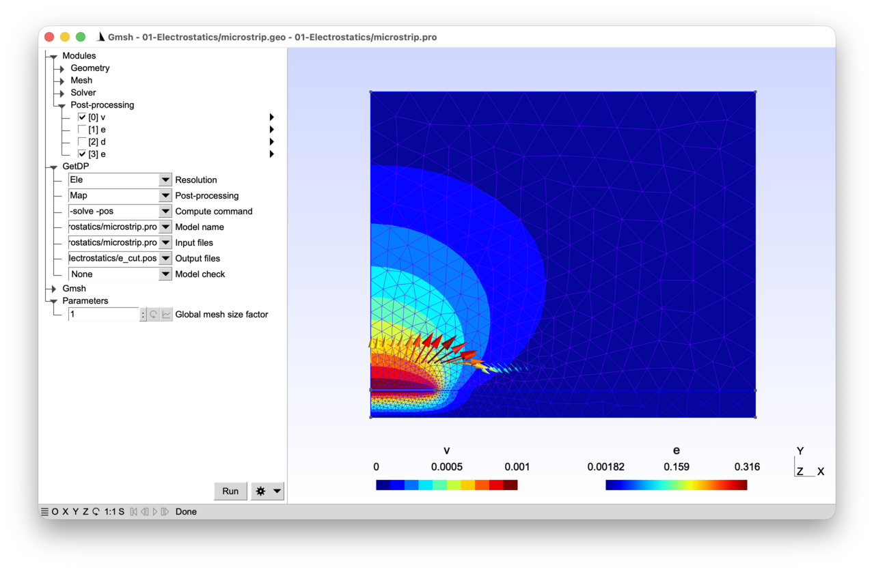Expand the Geometry module
This screenshot has width=874, height=570.
pos(62,68)
